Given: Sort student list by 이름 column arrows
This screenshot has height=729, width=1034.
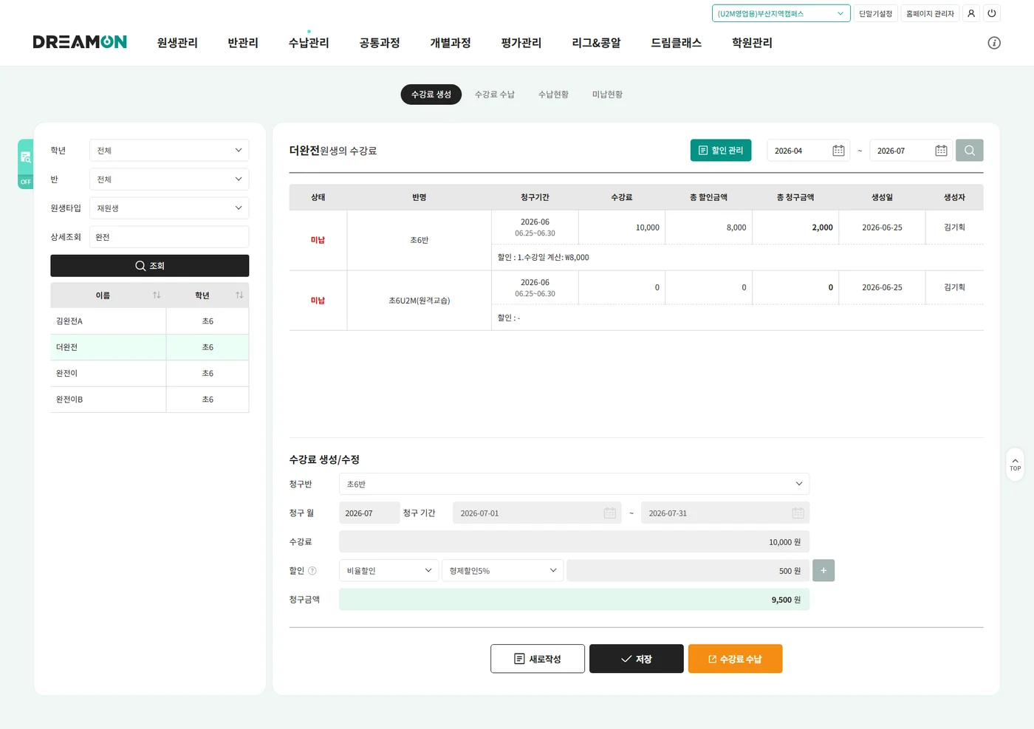Looking at the screenshot, I should coord(157,295).
